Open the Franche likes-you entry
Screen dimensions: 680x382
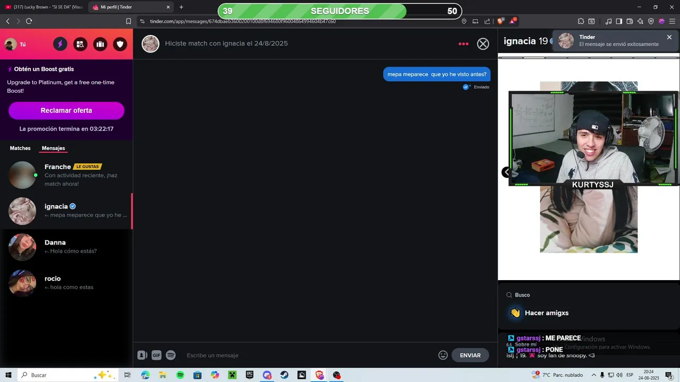point(66,175)
